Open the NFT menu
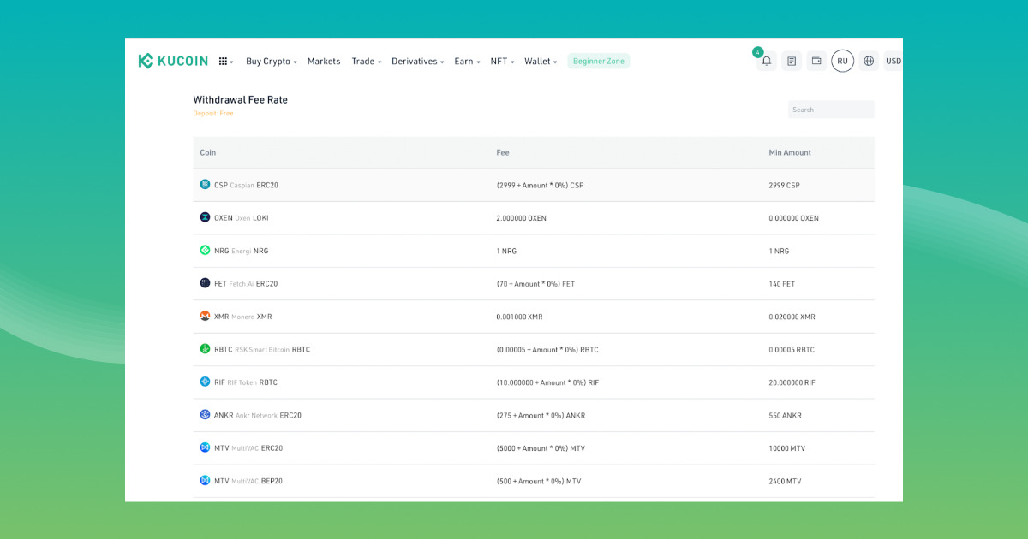The height and width of the screenshot is (539, 1028). (502, 62)
